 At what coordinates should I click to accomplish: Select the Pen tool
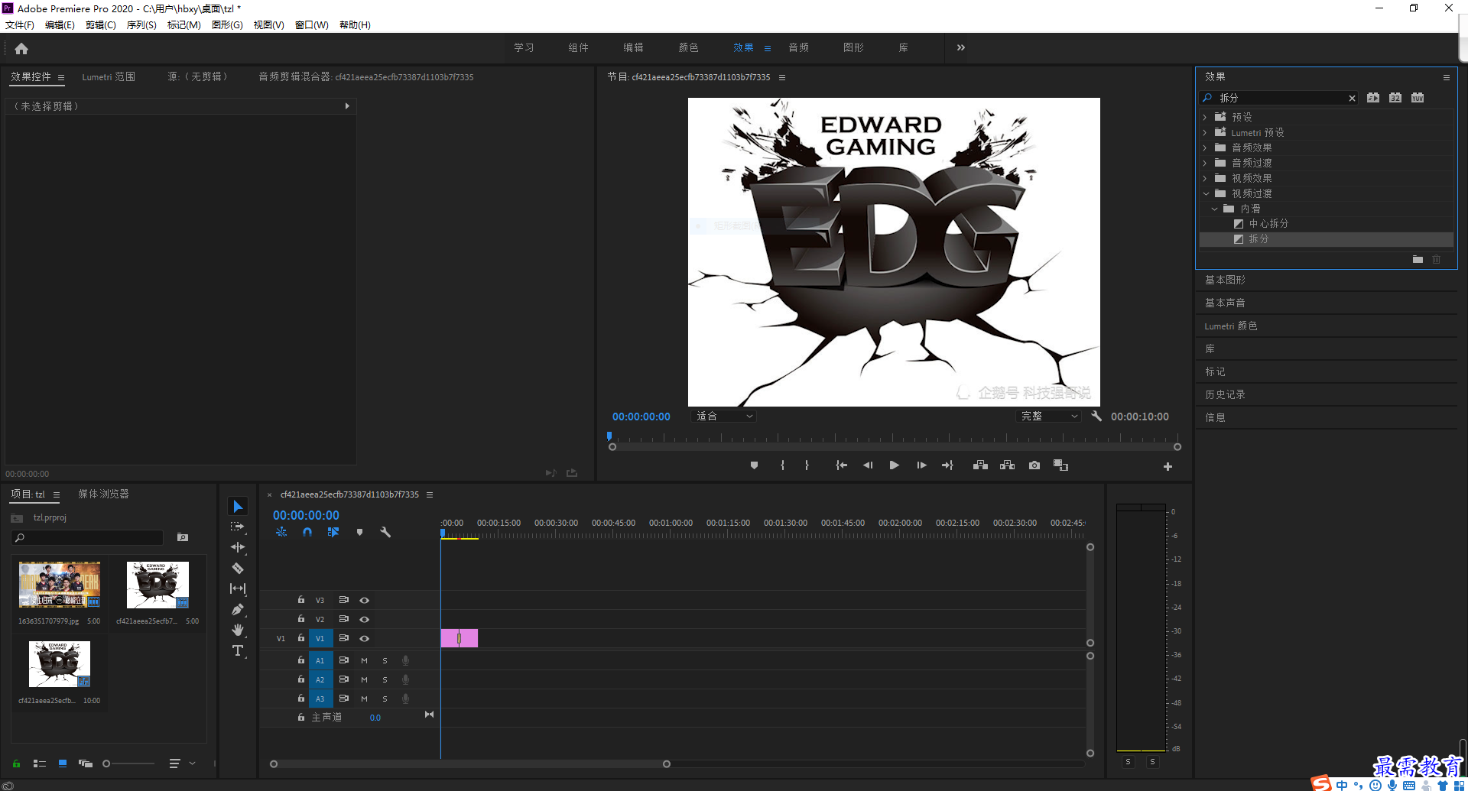click(x=238, y=609)
